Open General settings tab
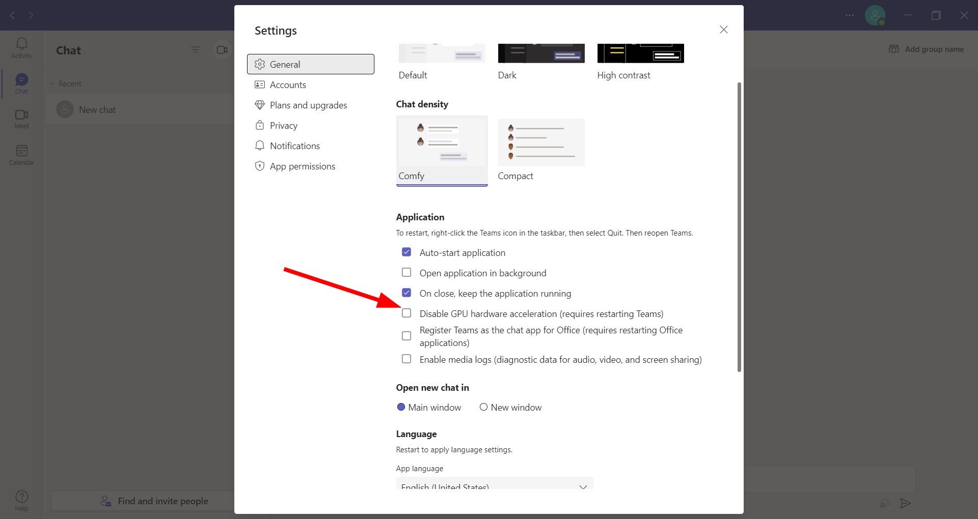 coord(311,64)
